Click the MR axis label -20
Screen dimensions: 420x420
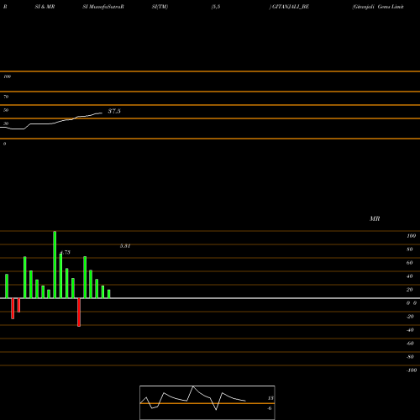410,317
